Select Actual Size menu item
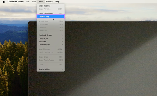The width and height of the screenshot is (157, 96). click(51, 21)
